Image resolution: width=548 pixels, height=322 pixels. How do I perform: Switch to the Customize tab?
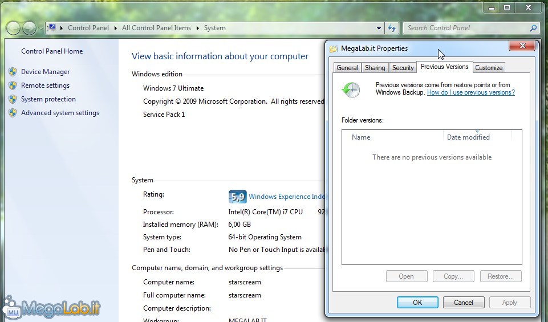[489, 68]
